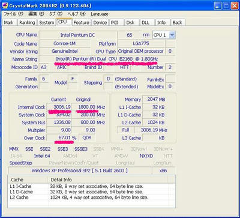The image size is (240, 218).
Task: Click the Over Clock value 67.01
Action: 59,138
